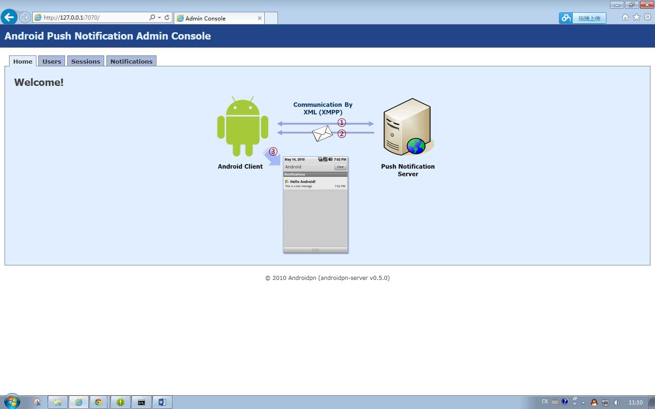
Task: Open Windows Explorer from the taskbar
Action: point(58,402)
